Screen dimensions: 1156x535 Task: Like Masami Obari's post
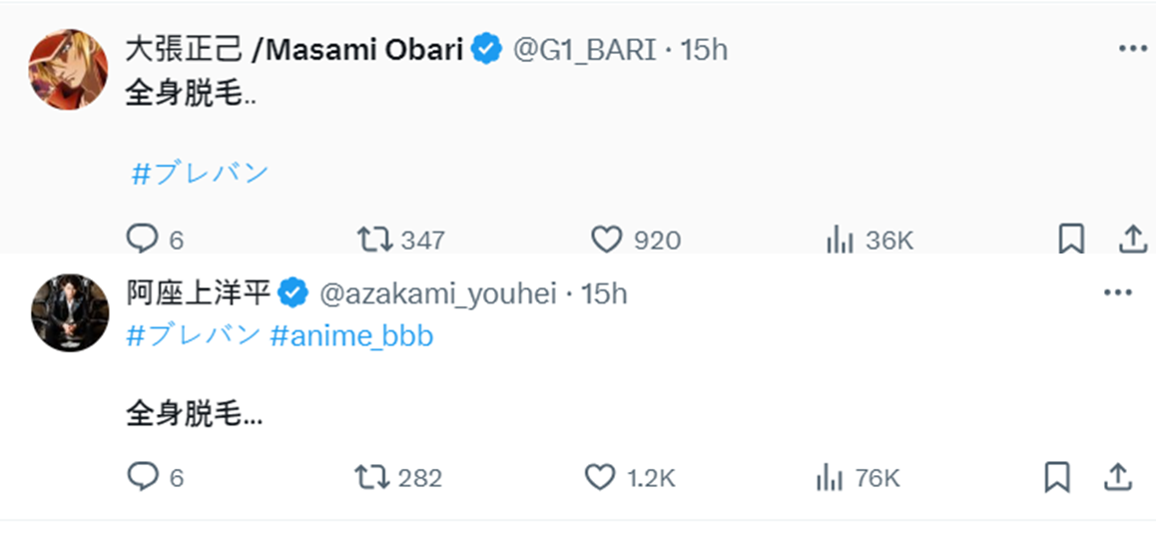(x=606, y=239)
